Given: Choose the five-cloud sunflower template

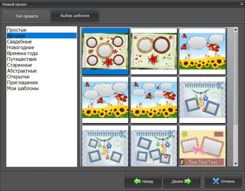Looking at the screenshot, I should click(x=154, y=100).
